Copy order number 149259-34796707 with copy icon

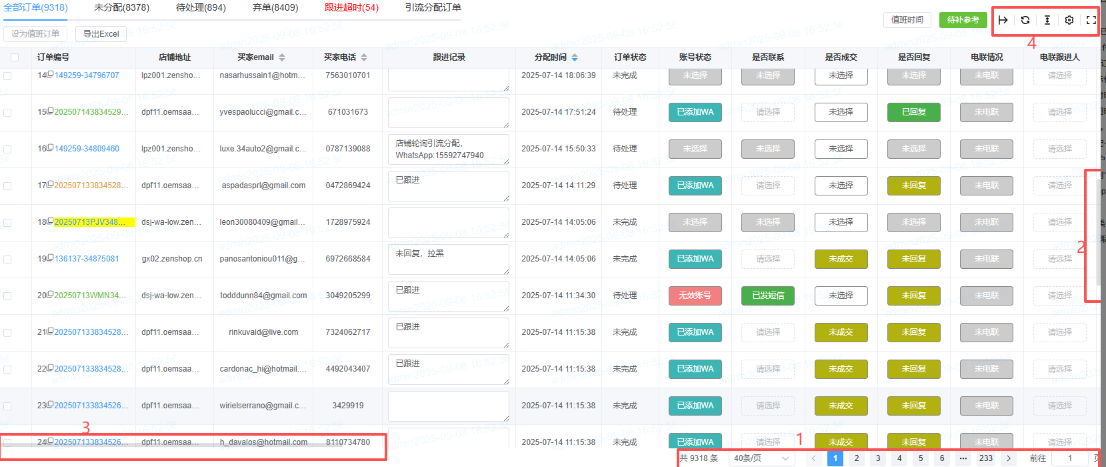[x=51, y=74]
